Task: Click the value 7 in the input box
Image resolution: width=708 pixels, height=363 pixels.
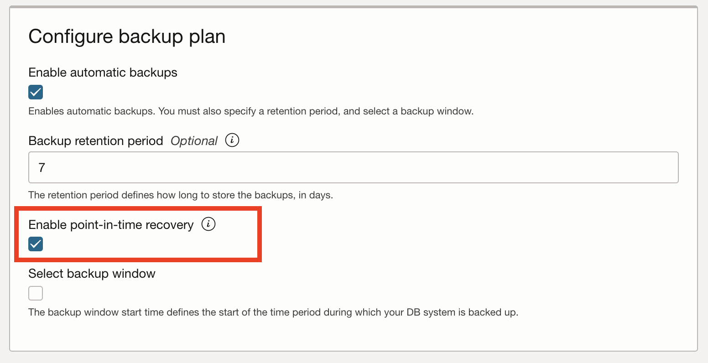Action: coord(42,167)
